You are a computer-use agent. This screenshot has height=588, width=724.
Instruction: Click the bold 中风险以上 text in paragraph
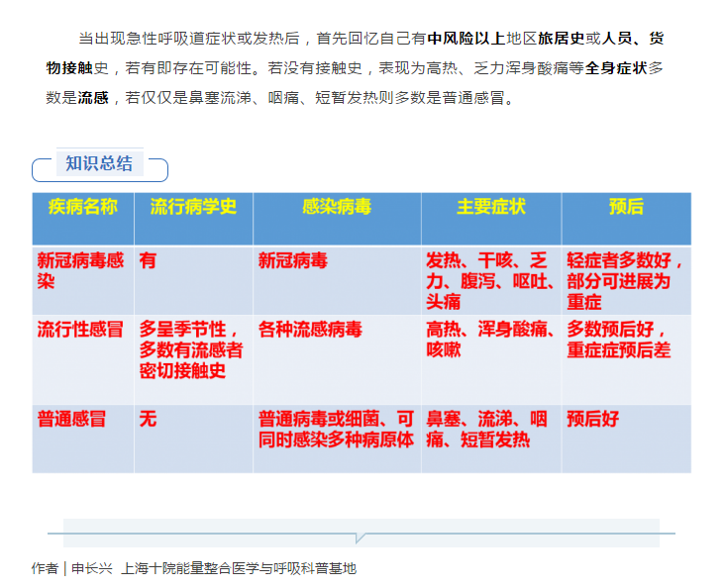466,39
